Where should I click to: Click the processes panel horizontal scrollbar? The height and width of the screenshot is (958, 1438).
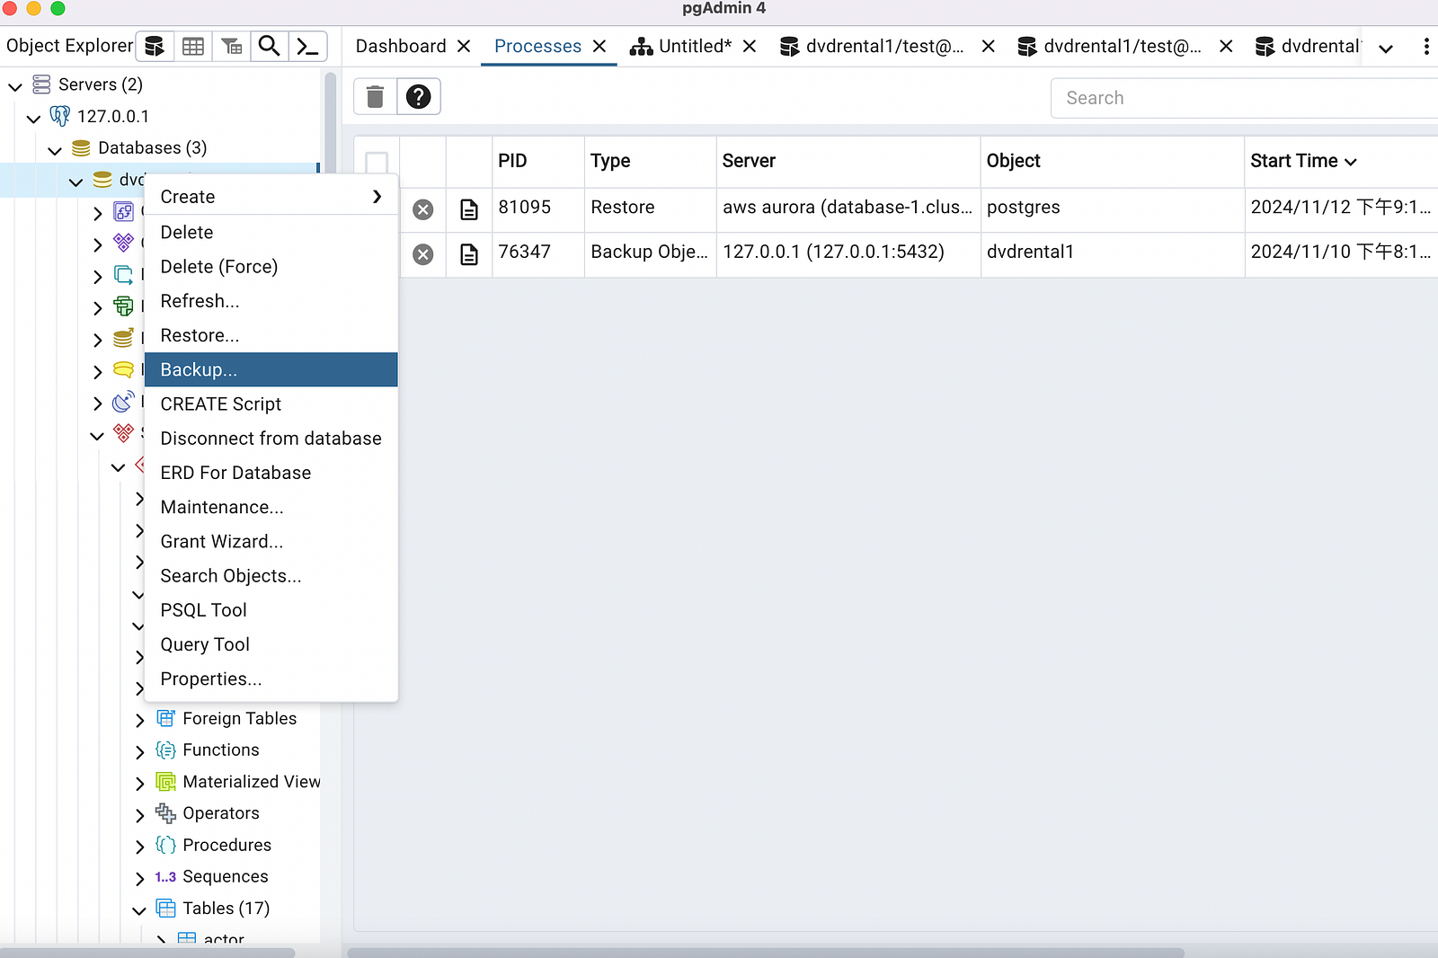tap(766, 953)
